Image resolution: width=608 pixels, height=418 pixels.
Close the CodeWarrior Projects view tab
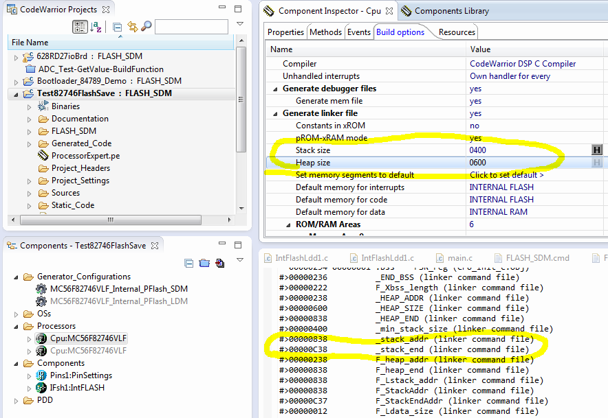(x=106, y=10)
